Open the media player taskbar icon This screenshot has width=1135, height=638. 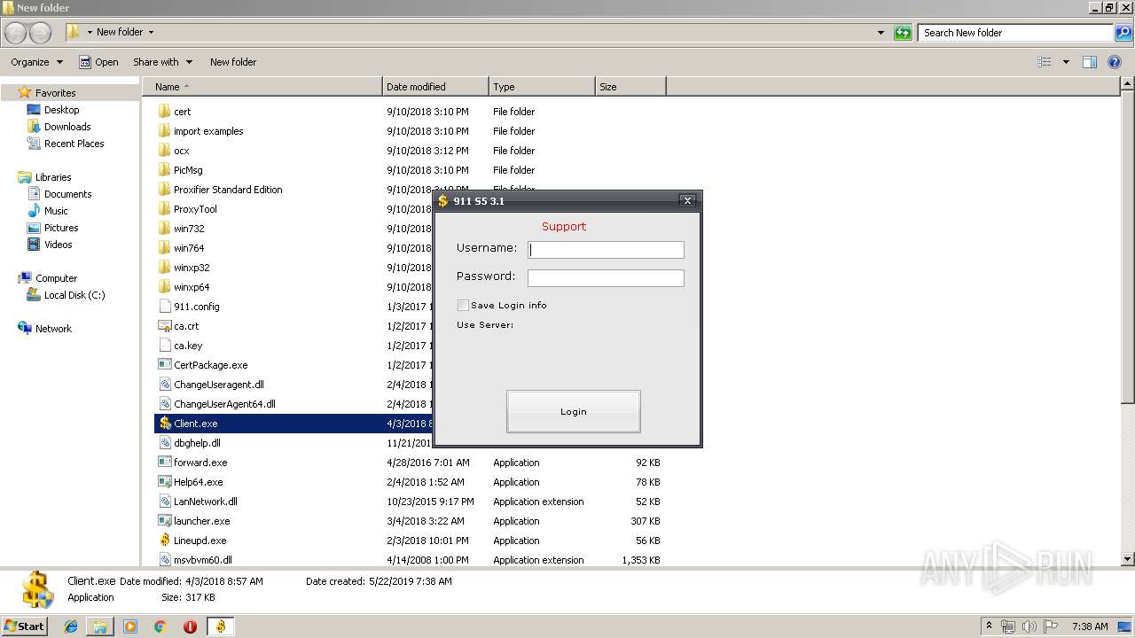click(x=130, y=626)
